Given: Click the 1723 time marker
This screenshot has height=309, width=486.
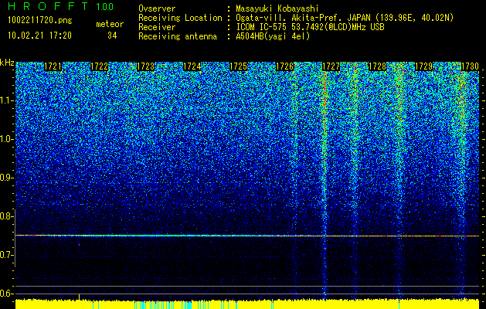Looking at the screenshot, I should pos(146,66).
